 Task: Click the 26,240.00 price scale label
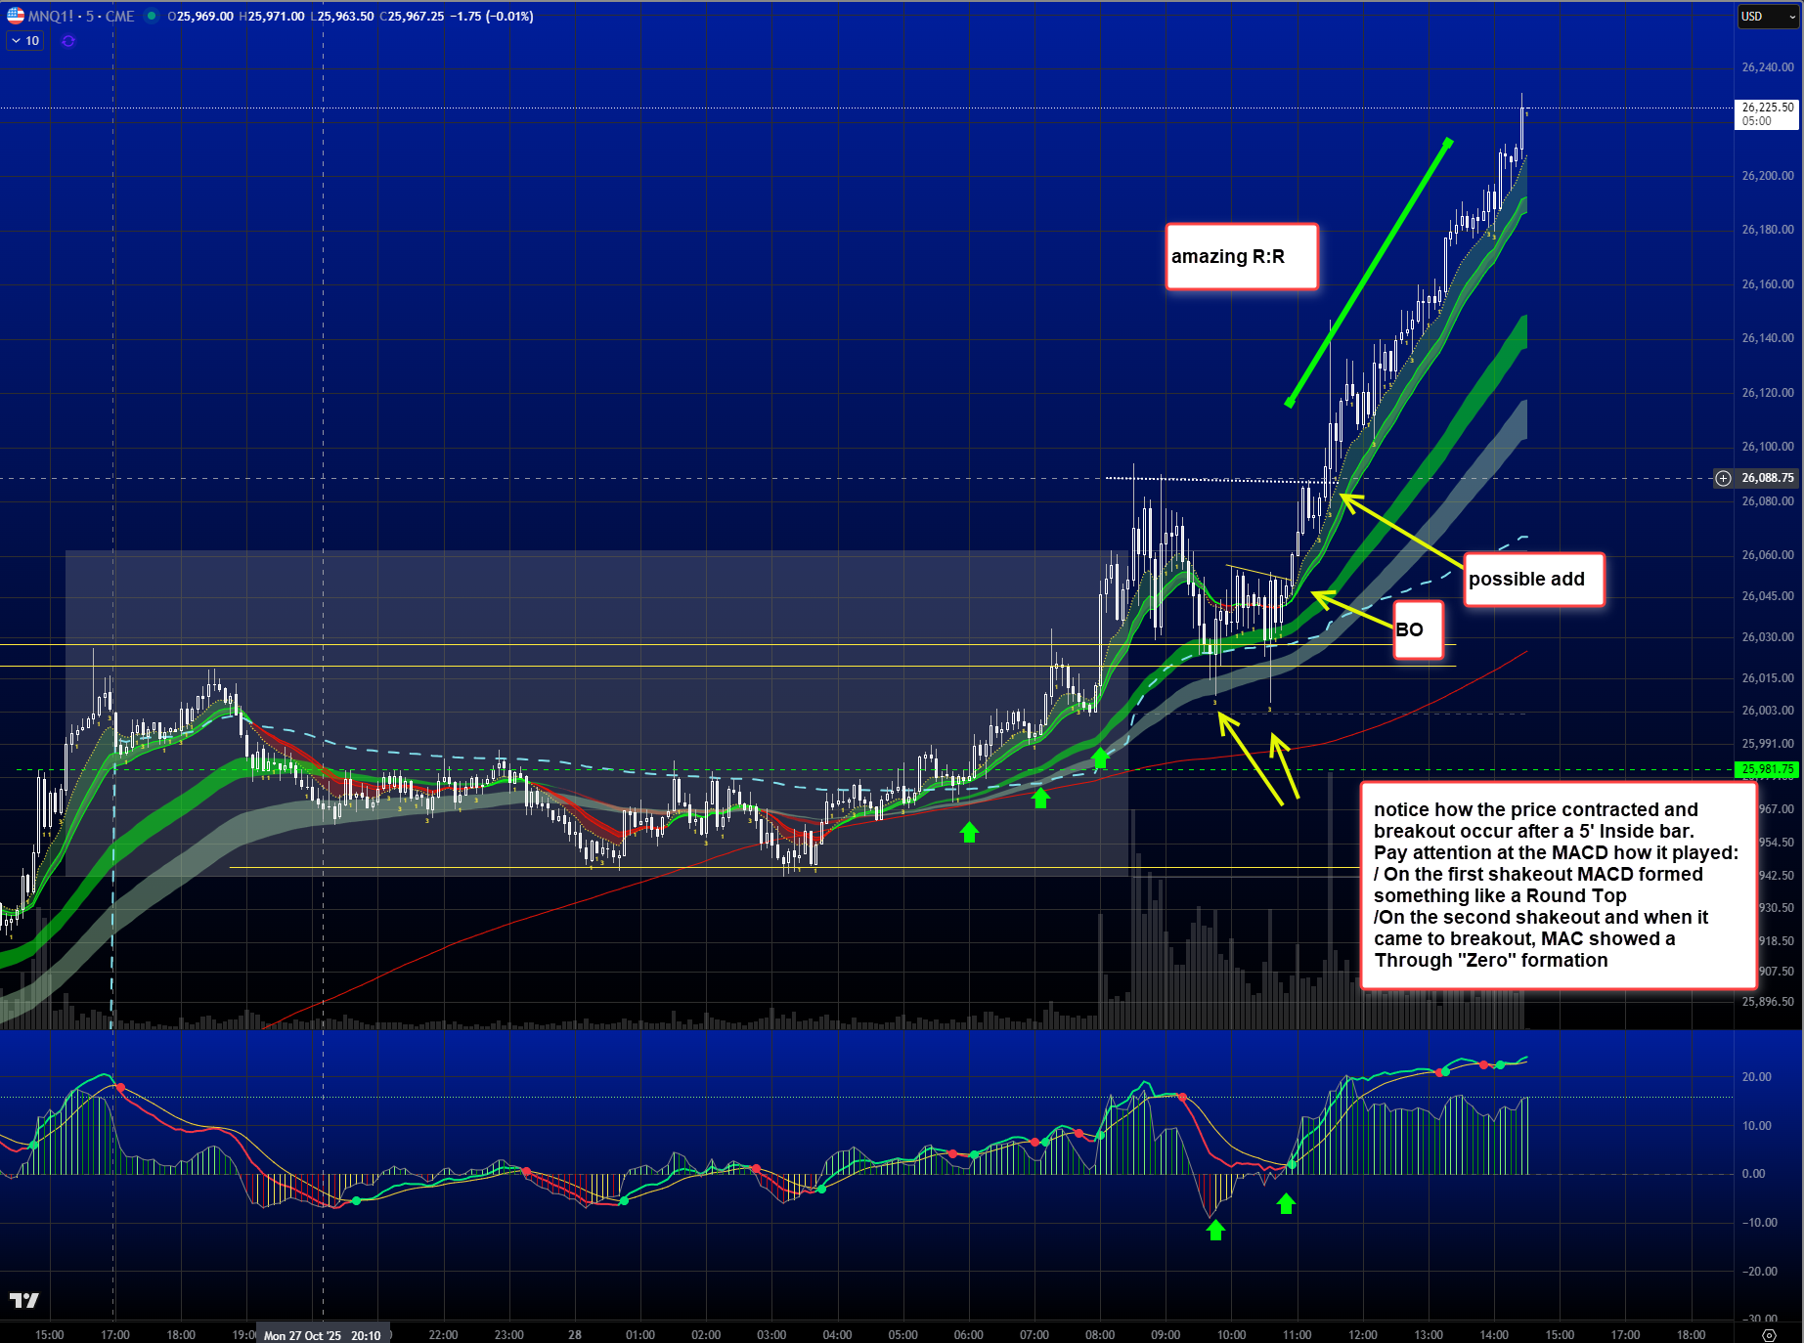tap(1768, 67)
